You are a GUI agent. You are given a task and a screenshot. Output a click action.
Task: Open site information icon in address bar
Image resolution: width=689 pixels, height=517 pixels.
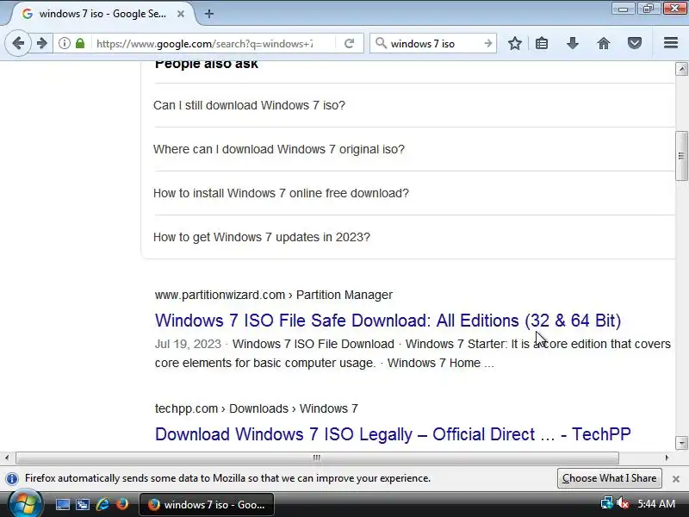pyautogui.click(x=65, y=43)
